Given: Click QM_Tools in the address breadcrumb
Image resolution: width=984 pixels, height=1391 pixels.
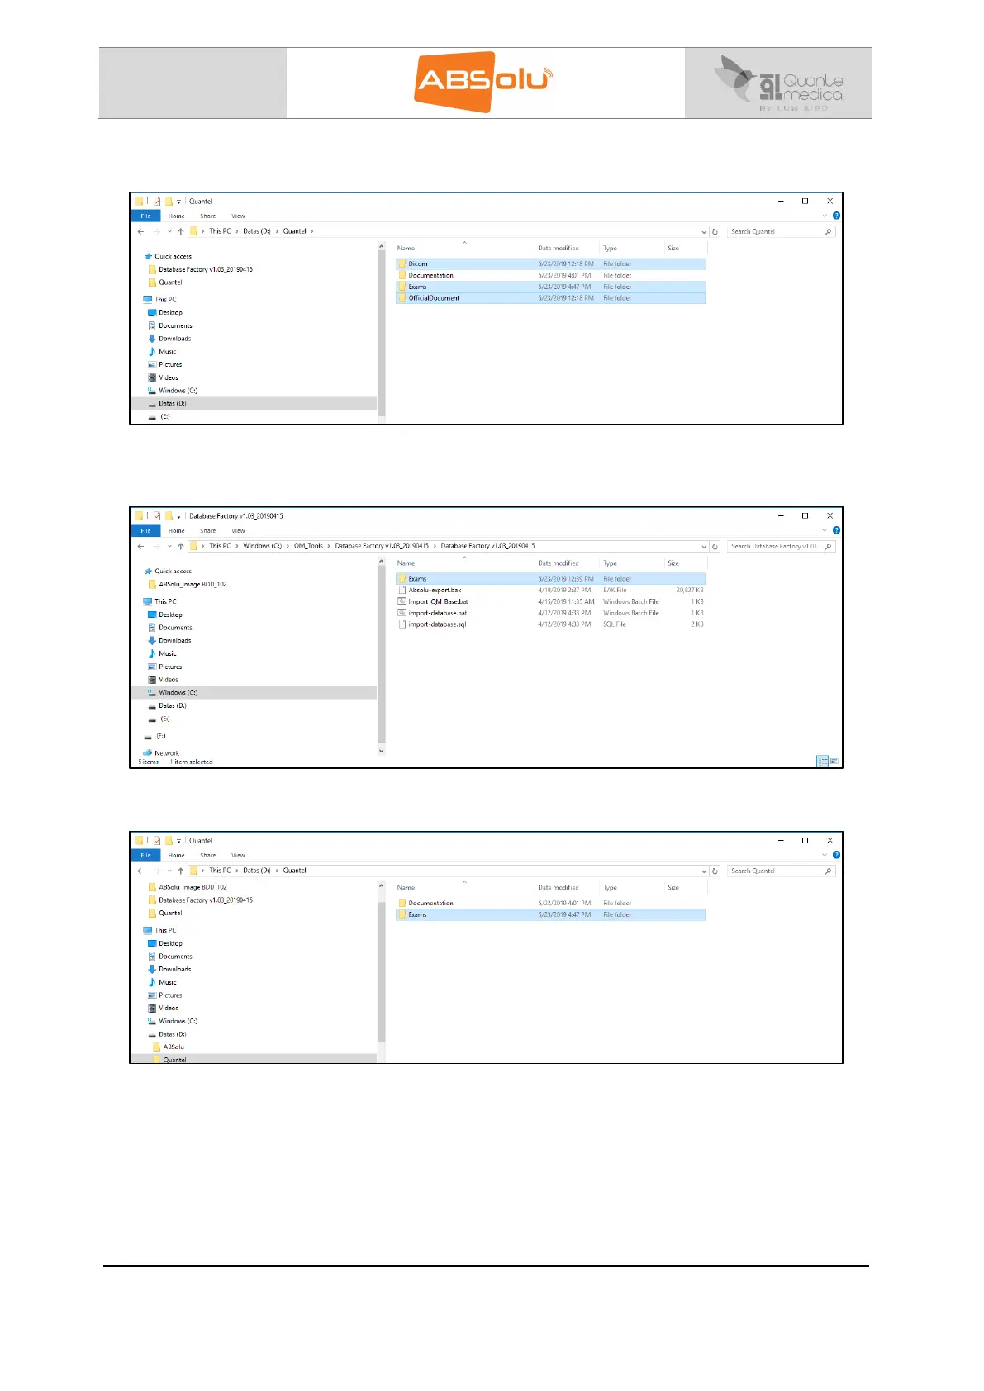Looking at the screenshot, I should click(308, 546).
